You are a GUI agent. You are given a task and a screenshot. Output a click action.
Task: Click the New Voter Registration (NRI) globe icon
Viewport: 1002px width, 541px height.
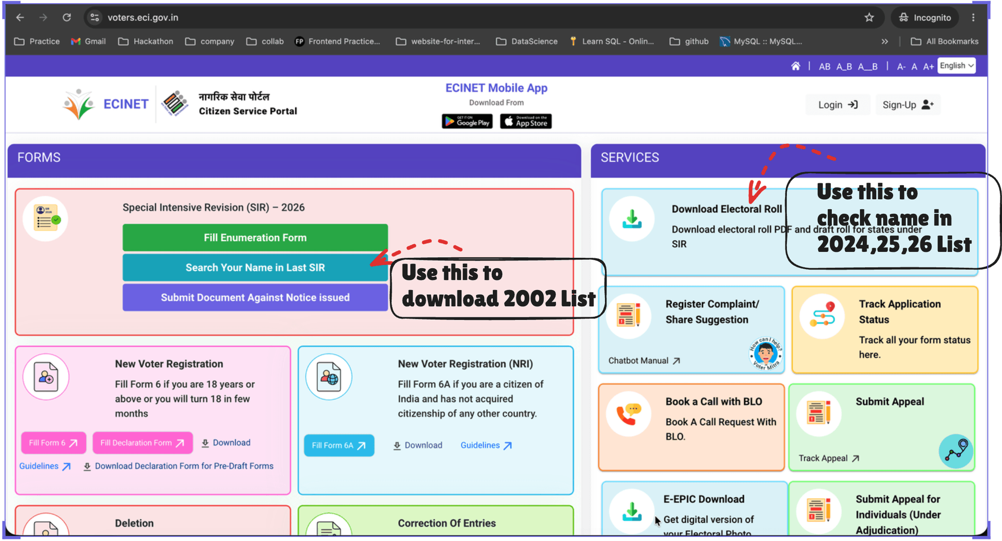tap(329, 377)
